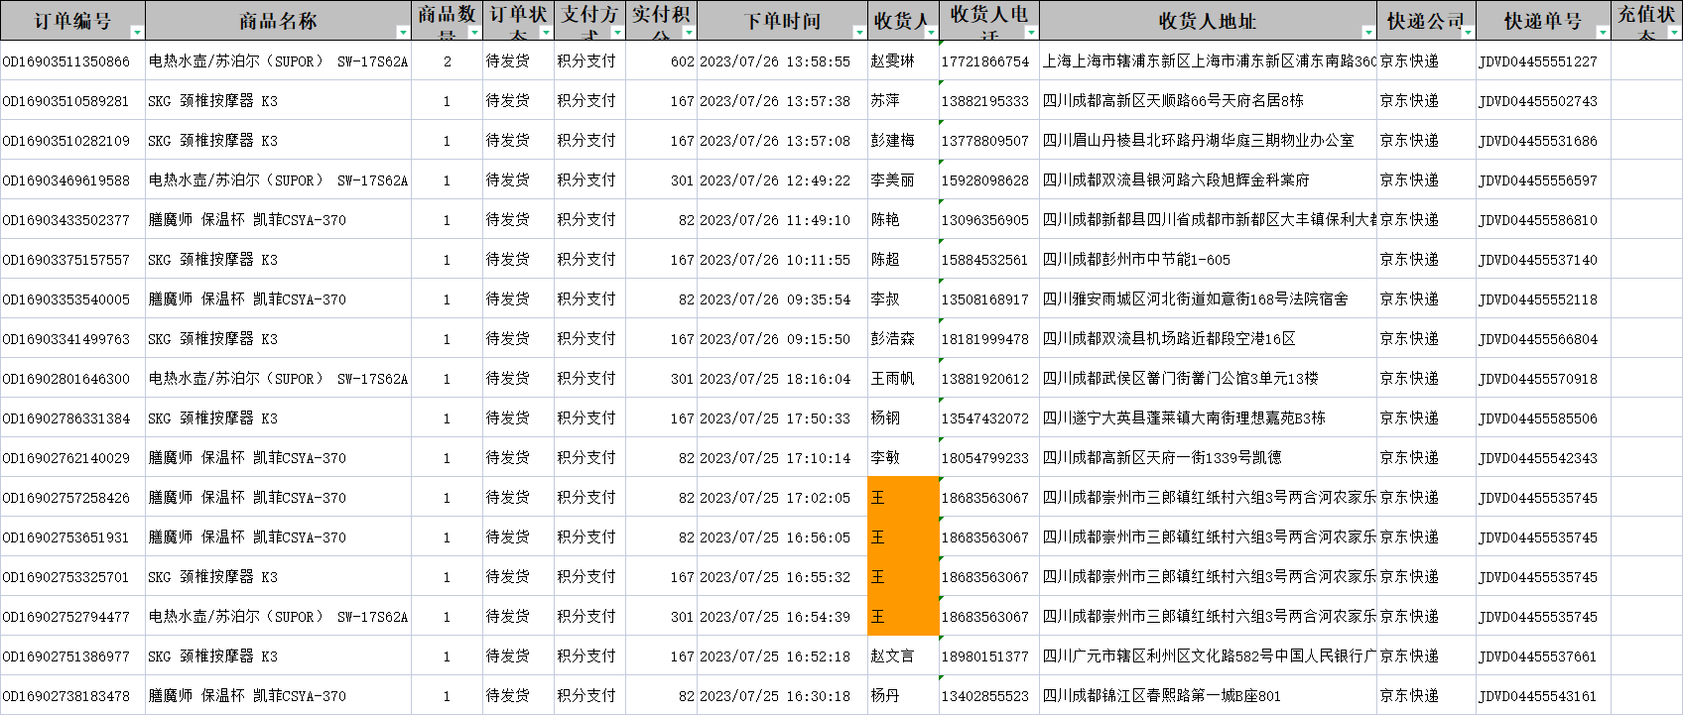Open the 商品数量 column filter dropdown
1683x715 pixels.
tap(474, 33)
